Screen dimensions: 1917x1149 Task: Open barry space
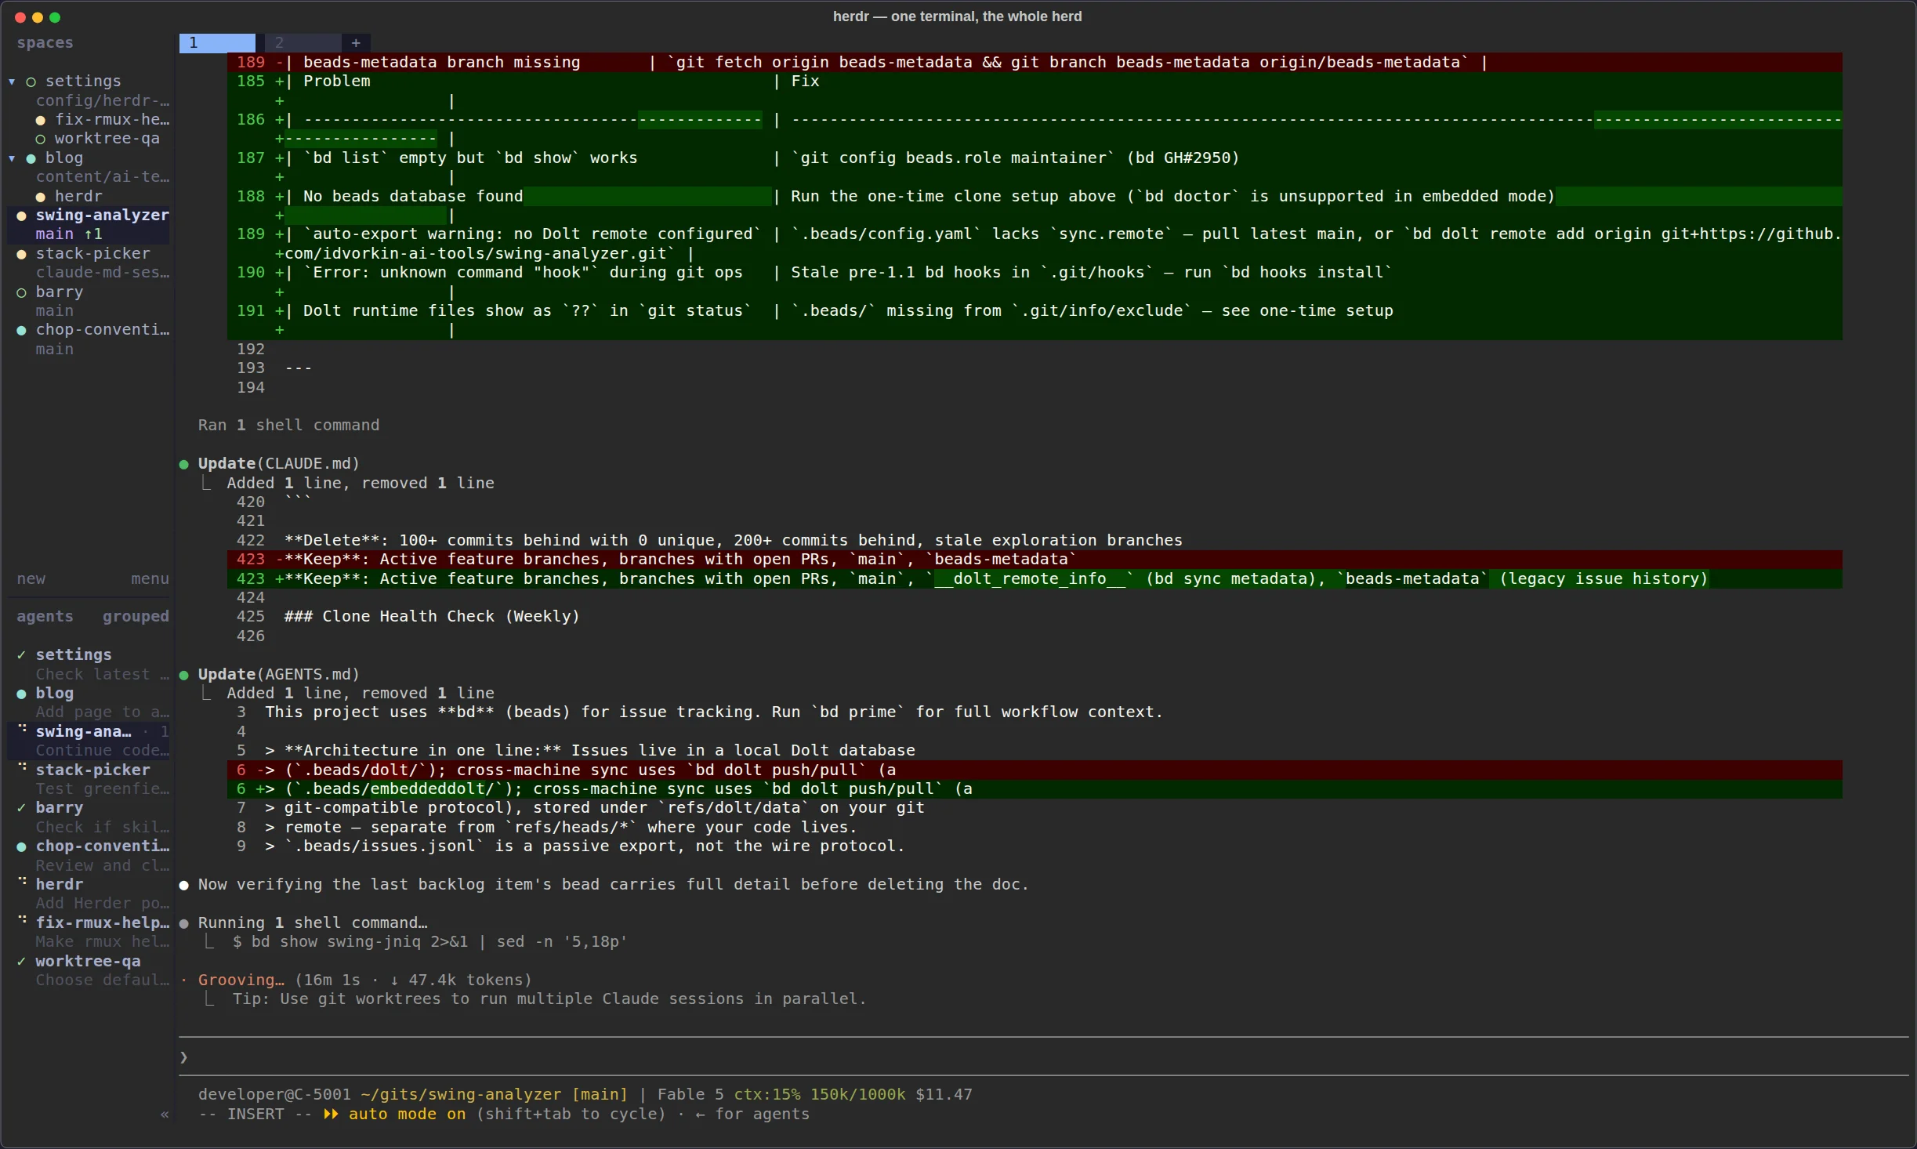pyautogui.click(x=60, y=292)
